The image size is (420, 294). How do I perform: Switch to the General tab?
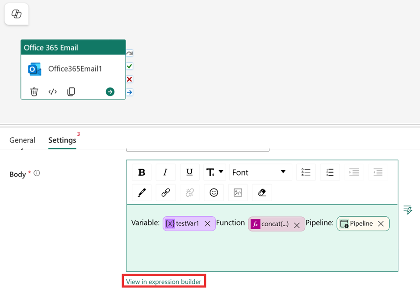tap(22, 140)
